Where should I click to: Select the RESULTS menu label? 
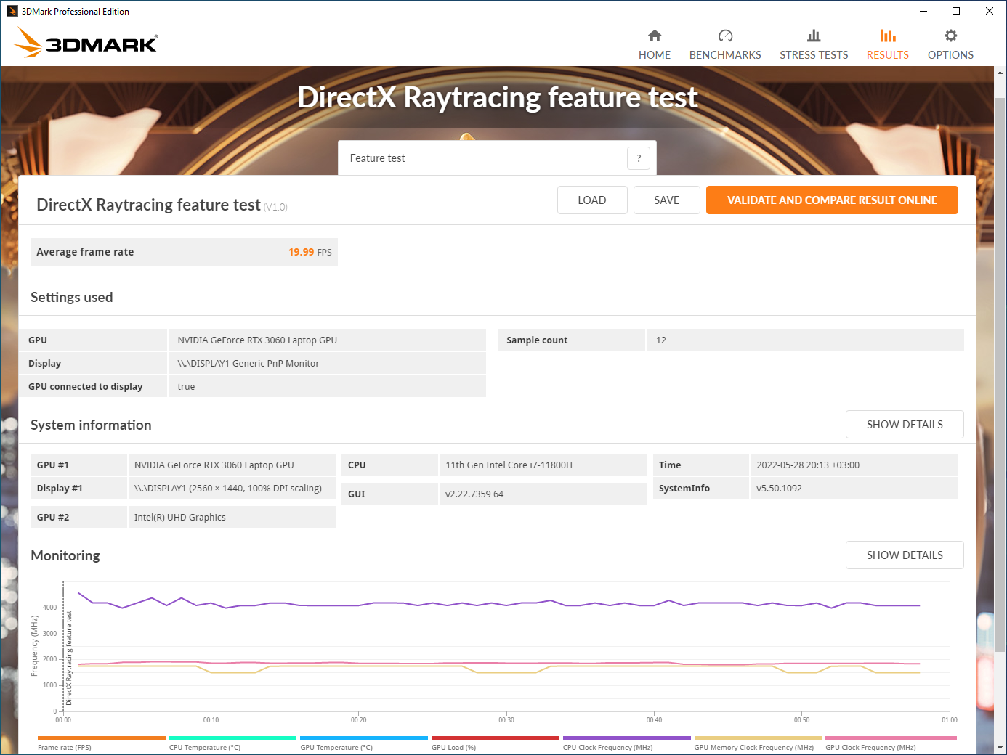click(888, 55)
